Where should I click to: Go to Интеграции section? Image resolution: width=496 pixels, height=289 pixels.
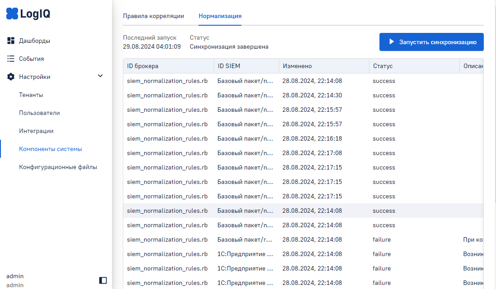click(36, 131)
